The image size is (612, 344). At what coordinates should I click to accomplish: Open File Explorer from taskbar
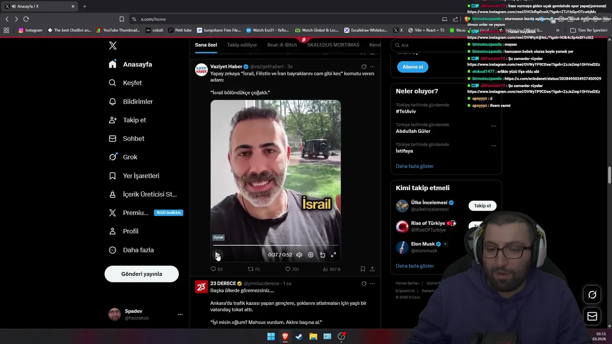click(x=313, y=336)
